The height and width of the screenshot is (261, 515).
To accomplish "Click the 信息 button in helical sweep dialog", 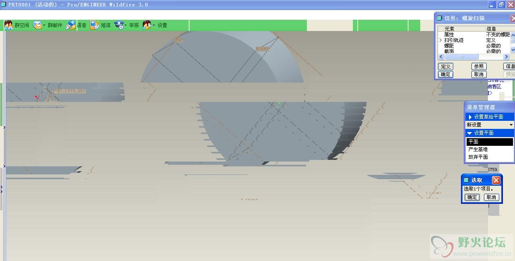I will [510, 66].
